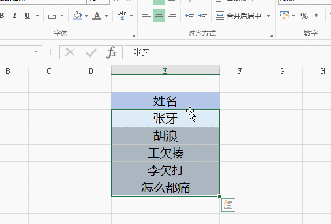The width and height of the screenshot is (331, 224).
Task: Toggle underline formatting
Action: (27, 16)
